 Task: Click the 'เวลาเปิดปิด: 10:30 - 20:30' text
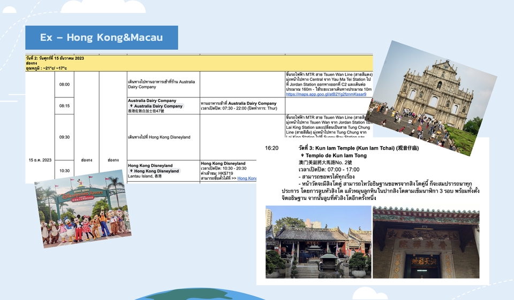[x=224, y=168]
